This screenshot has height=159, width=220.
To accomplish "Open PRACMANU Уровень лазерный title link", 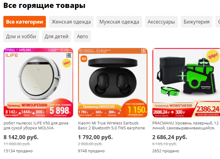I will (185, 125).
